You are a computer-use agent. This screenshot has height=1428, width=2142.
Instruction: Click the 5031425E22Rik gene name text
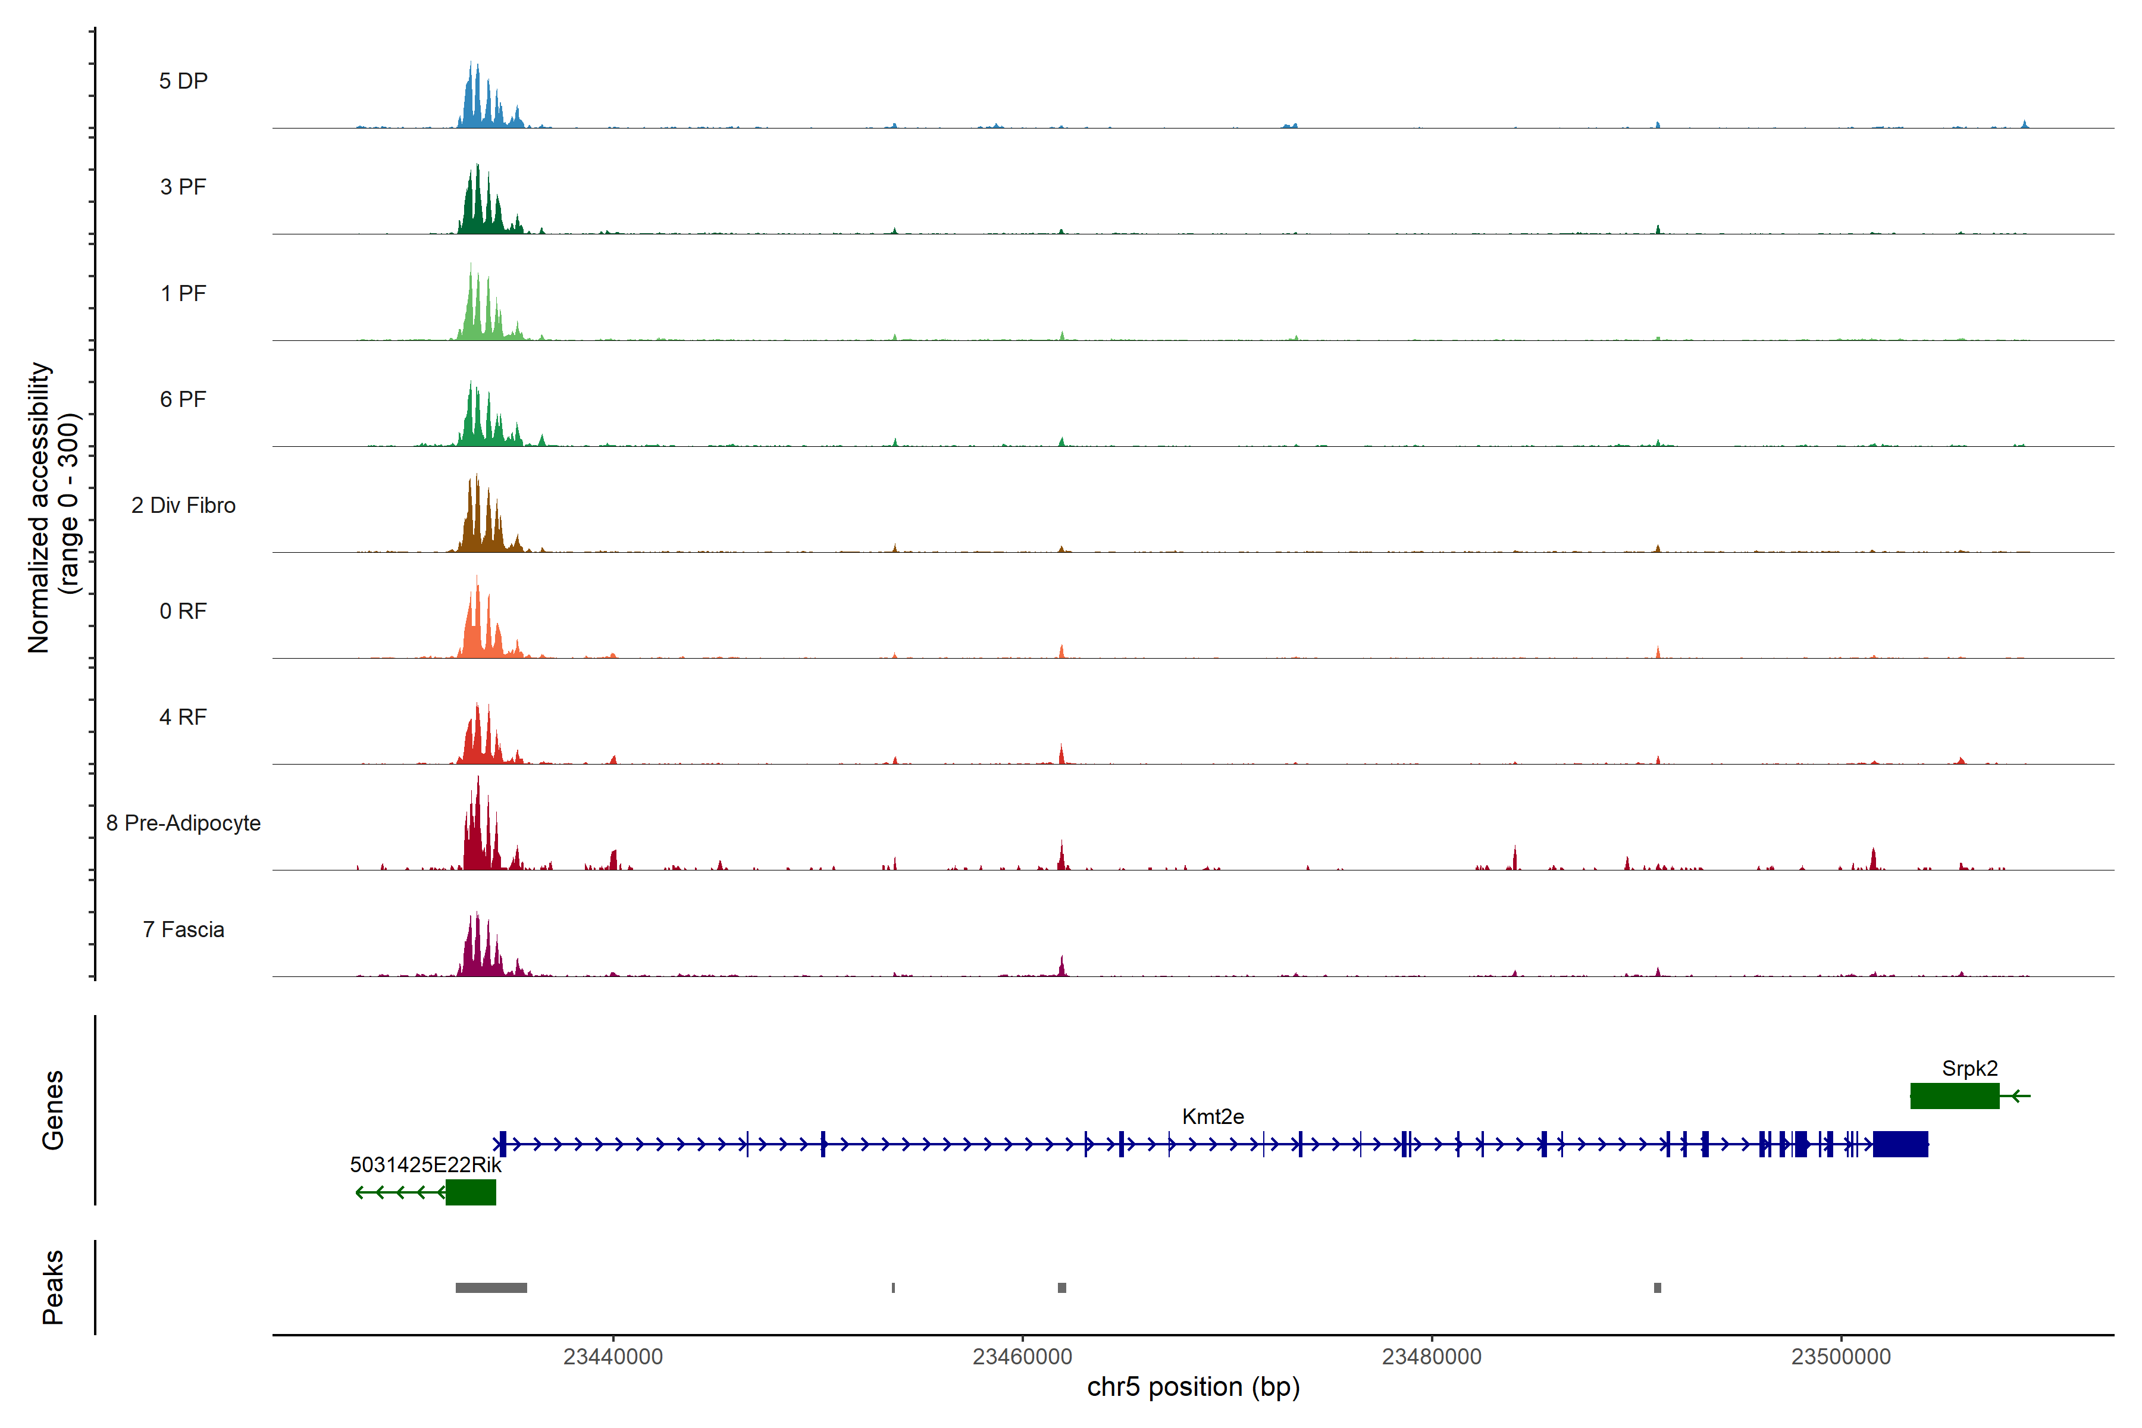pos(425,1165)
